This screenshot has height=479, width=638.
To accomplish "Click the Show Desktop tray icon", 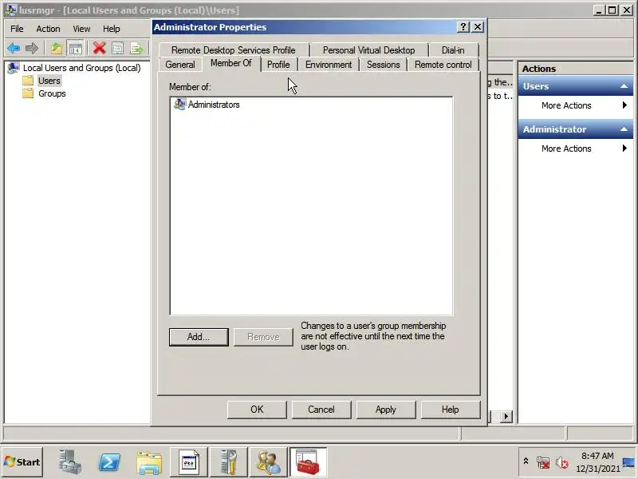I will pyautogui.click(x=629, y=462).
